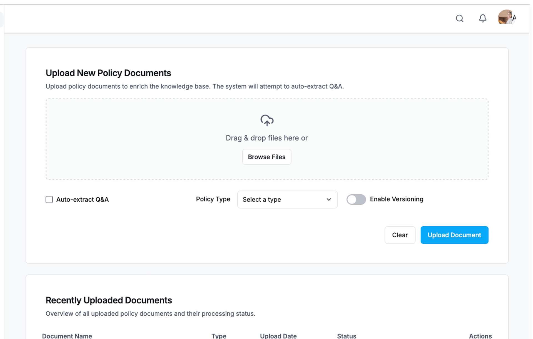Click the Policy Type field label

213,199
